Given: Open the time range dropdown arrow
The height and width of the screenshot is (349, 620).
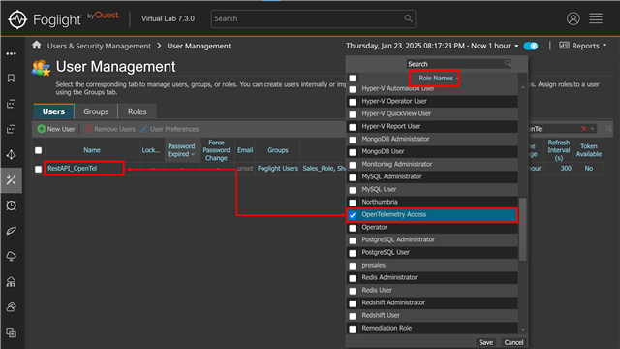Looking at the screenshot, I should [x=516, y=46].
